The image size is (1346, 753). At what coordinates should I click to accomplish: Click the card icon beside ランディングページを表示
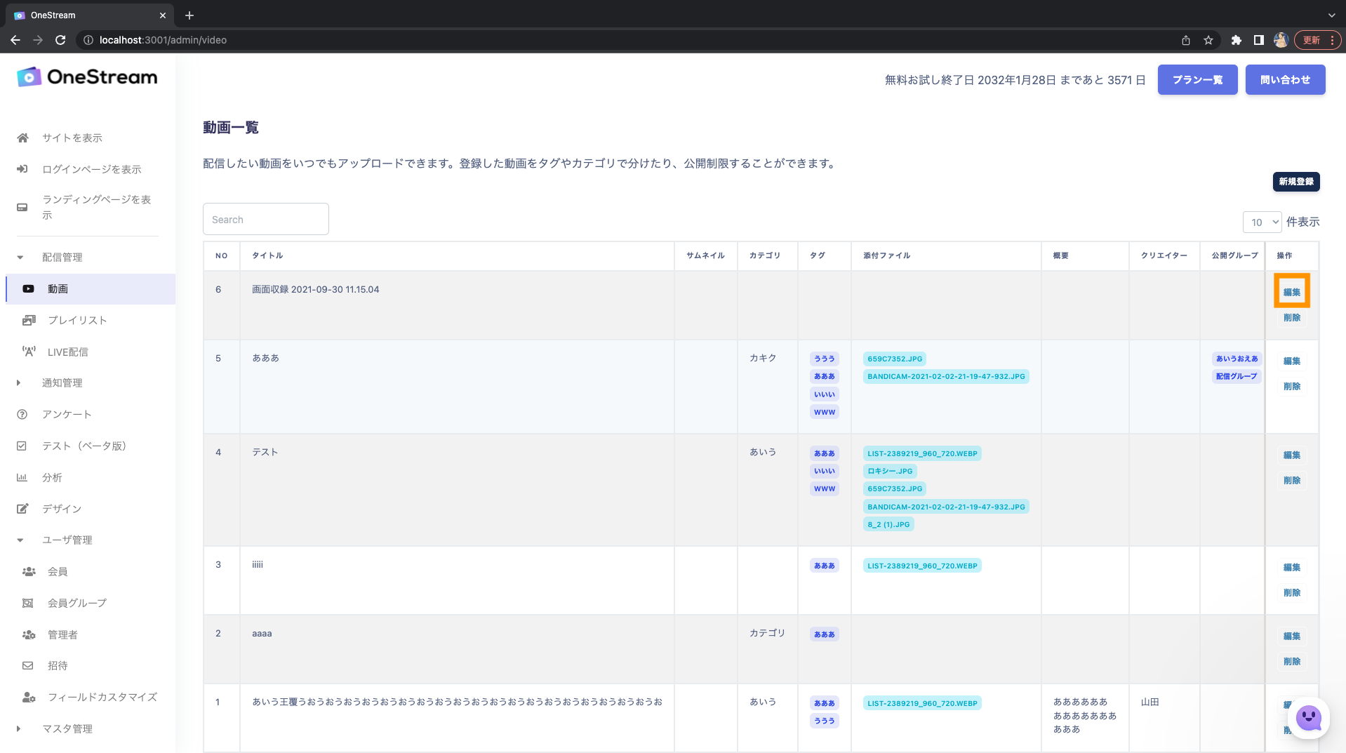point(22,207)
